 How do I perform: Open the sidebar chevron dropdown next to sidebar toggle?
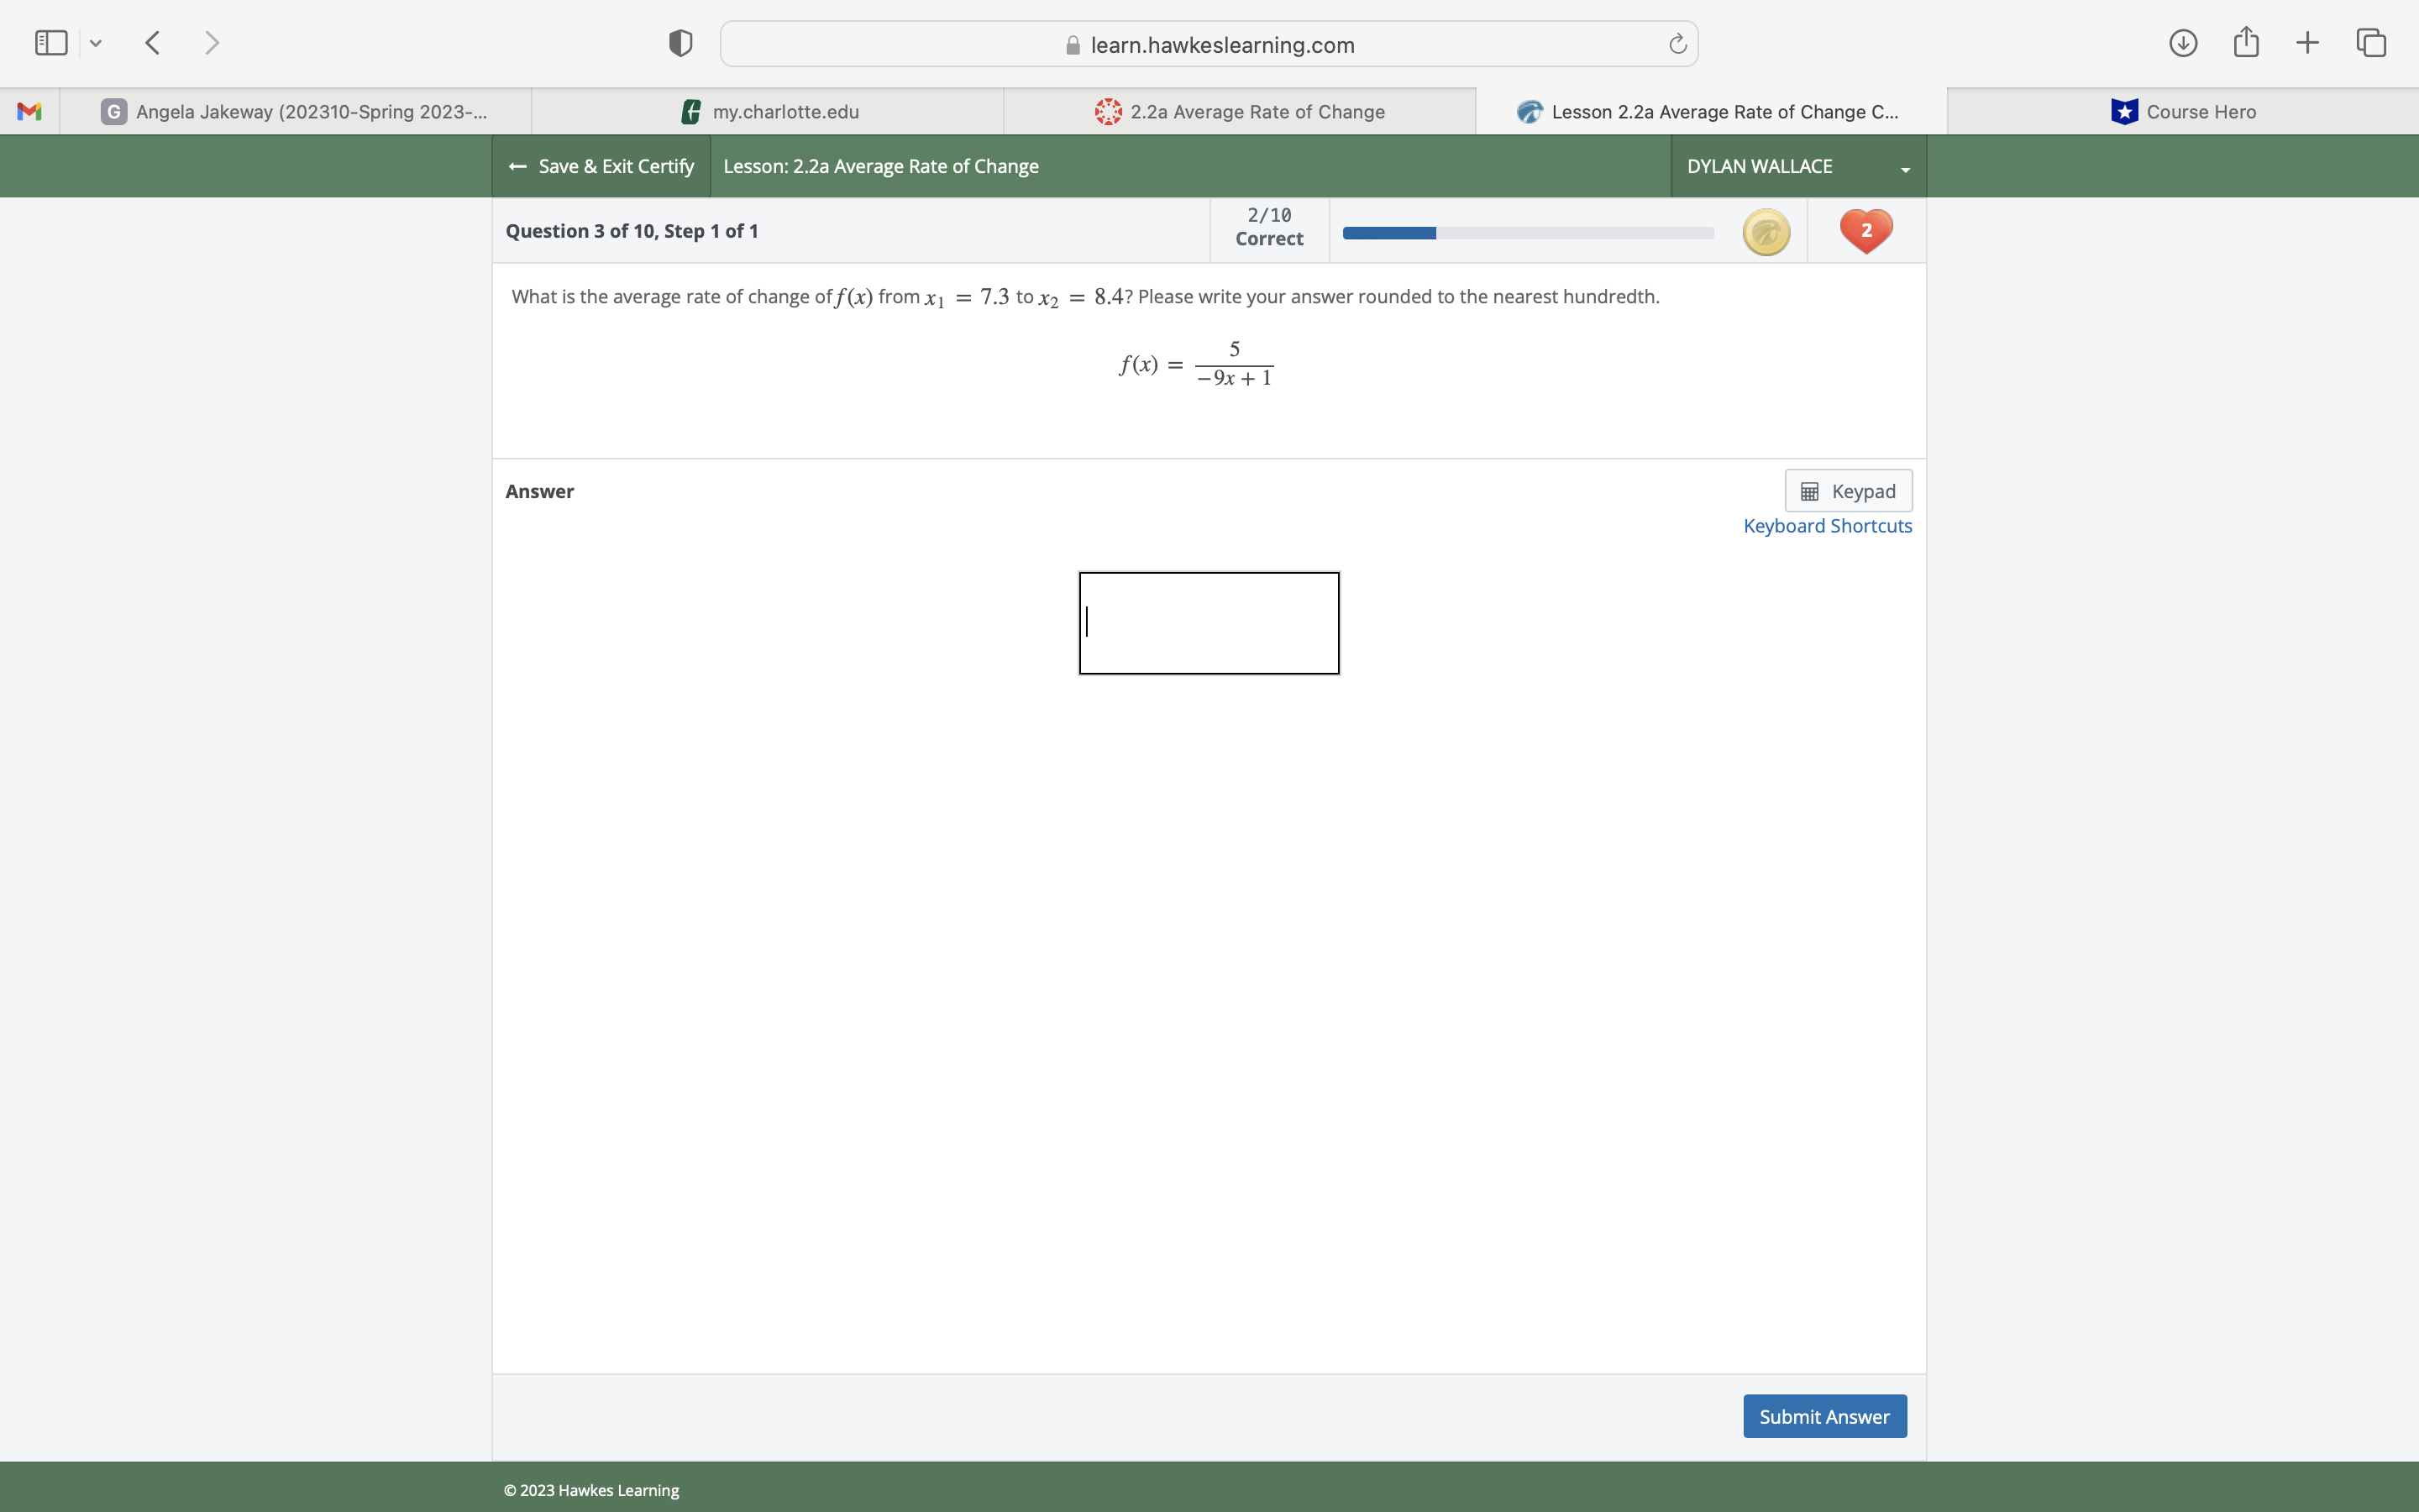[96, 43]
